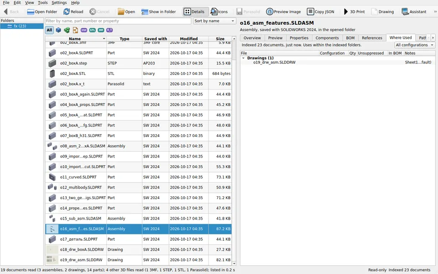Viewport: 438px width, 274px height.
Task: Filter the list to drawings only
Action: pos(75,30)
